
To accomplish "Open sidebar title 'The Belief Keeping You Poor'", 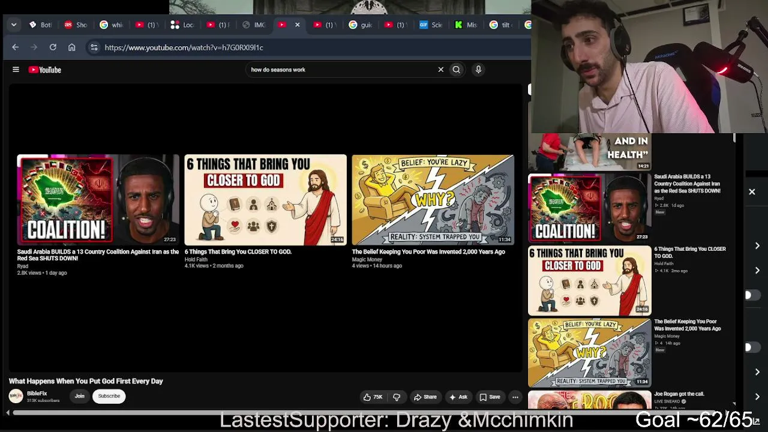I will coord(688,325).
